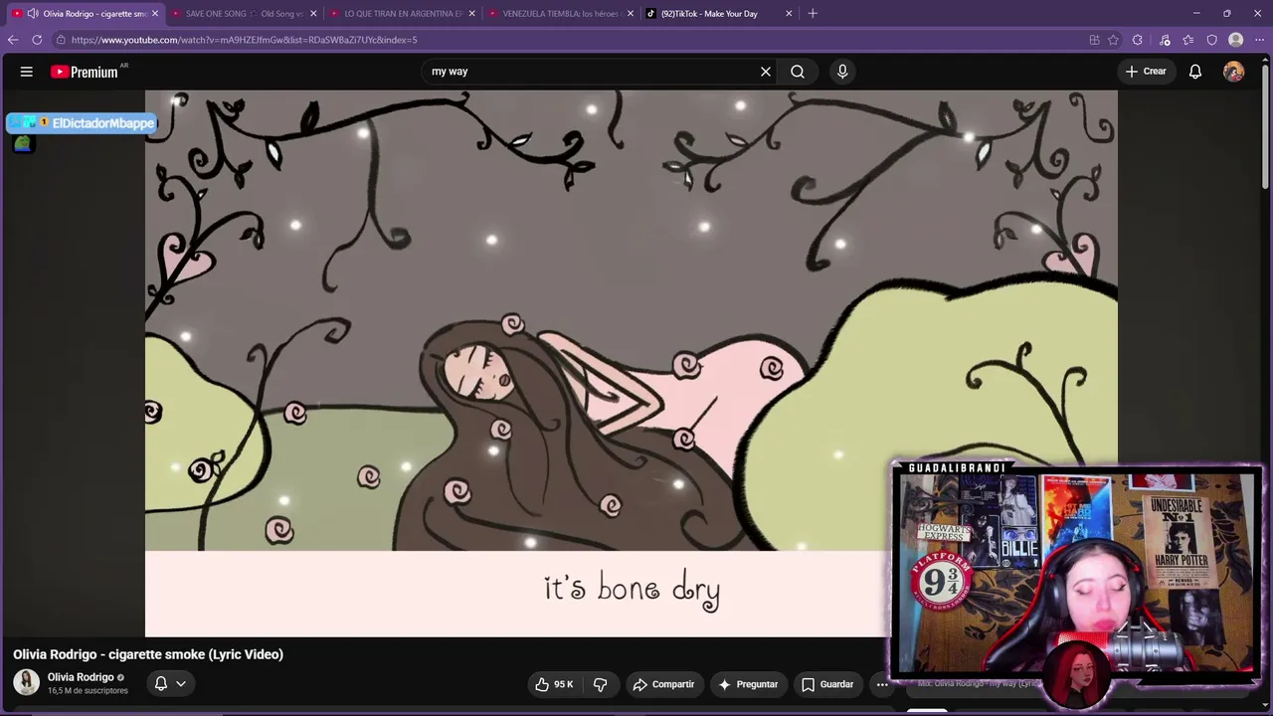Click the ElDictadorMbappe overlay badge
The height and width of the screenshot is (716, 1273).
[x=82, y=123]
